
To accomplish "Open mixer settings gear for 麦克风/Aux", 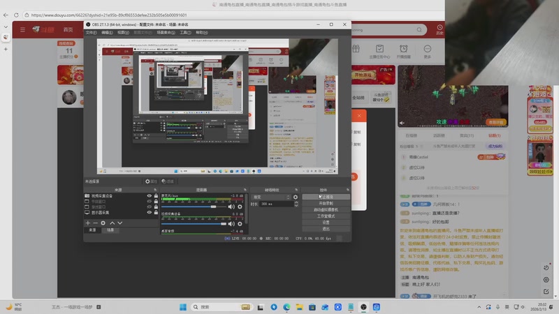I will pyautogui.click(x=240, y=207).
